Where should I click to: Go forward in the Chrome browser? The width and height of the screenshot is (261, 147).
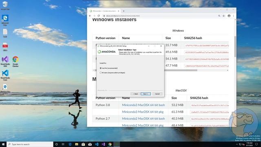[94, 16]
